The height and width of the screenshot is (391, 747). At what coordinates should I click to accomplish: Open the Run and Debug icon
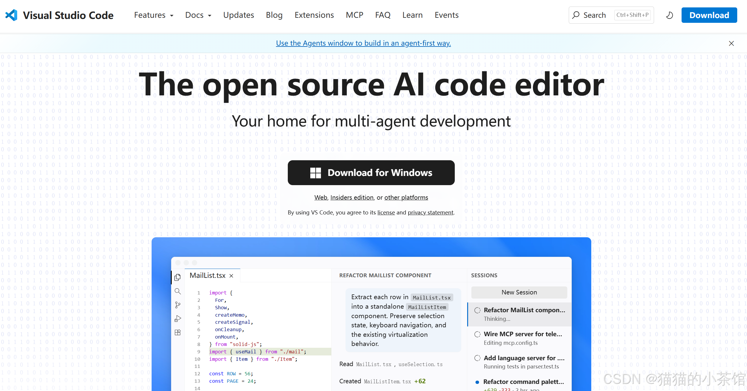[x=178, y=319]
